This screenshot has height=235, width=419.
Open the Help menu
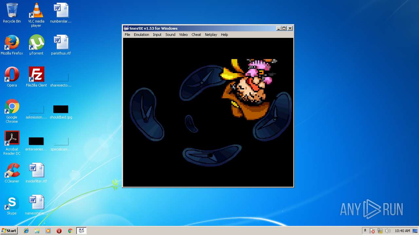click(224, 35)
